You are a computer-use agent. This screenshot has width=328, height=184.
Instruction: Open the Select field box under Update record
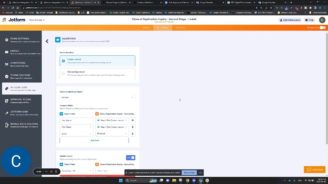[112, 171]
